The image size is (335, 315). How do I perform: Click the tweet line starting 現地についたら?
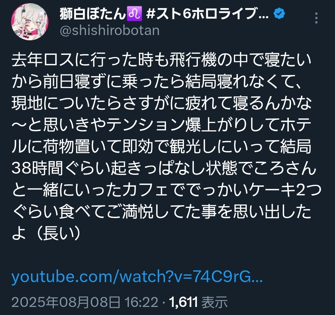[162, 104]
